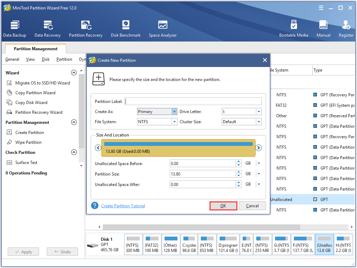Select the C:system 98.6 GB block

coord(189,245)
